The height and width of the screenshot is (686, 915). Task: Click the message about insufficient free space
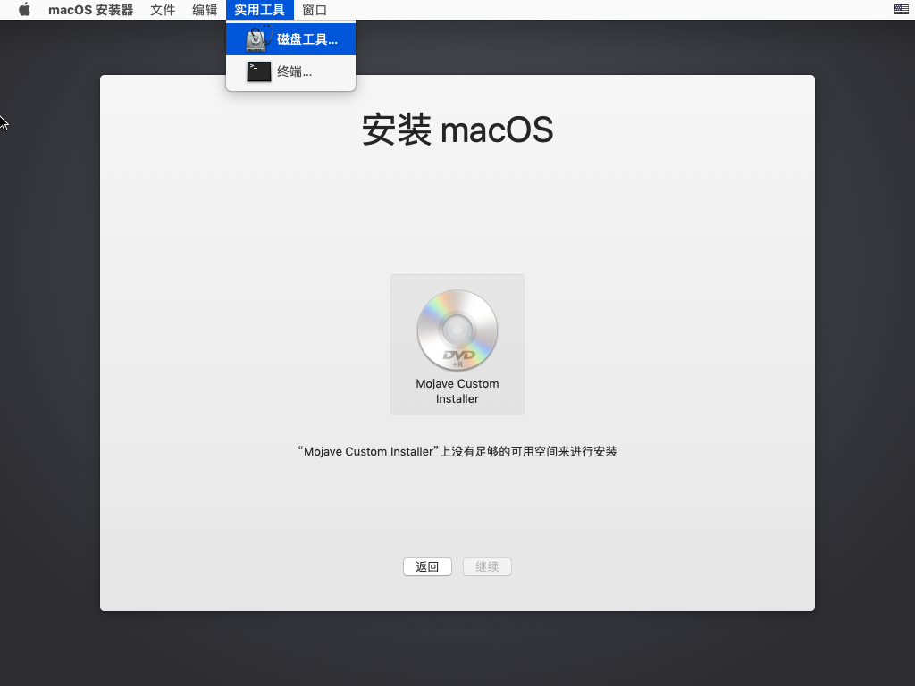coord(457,451)
